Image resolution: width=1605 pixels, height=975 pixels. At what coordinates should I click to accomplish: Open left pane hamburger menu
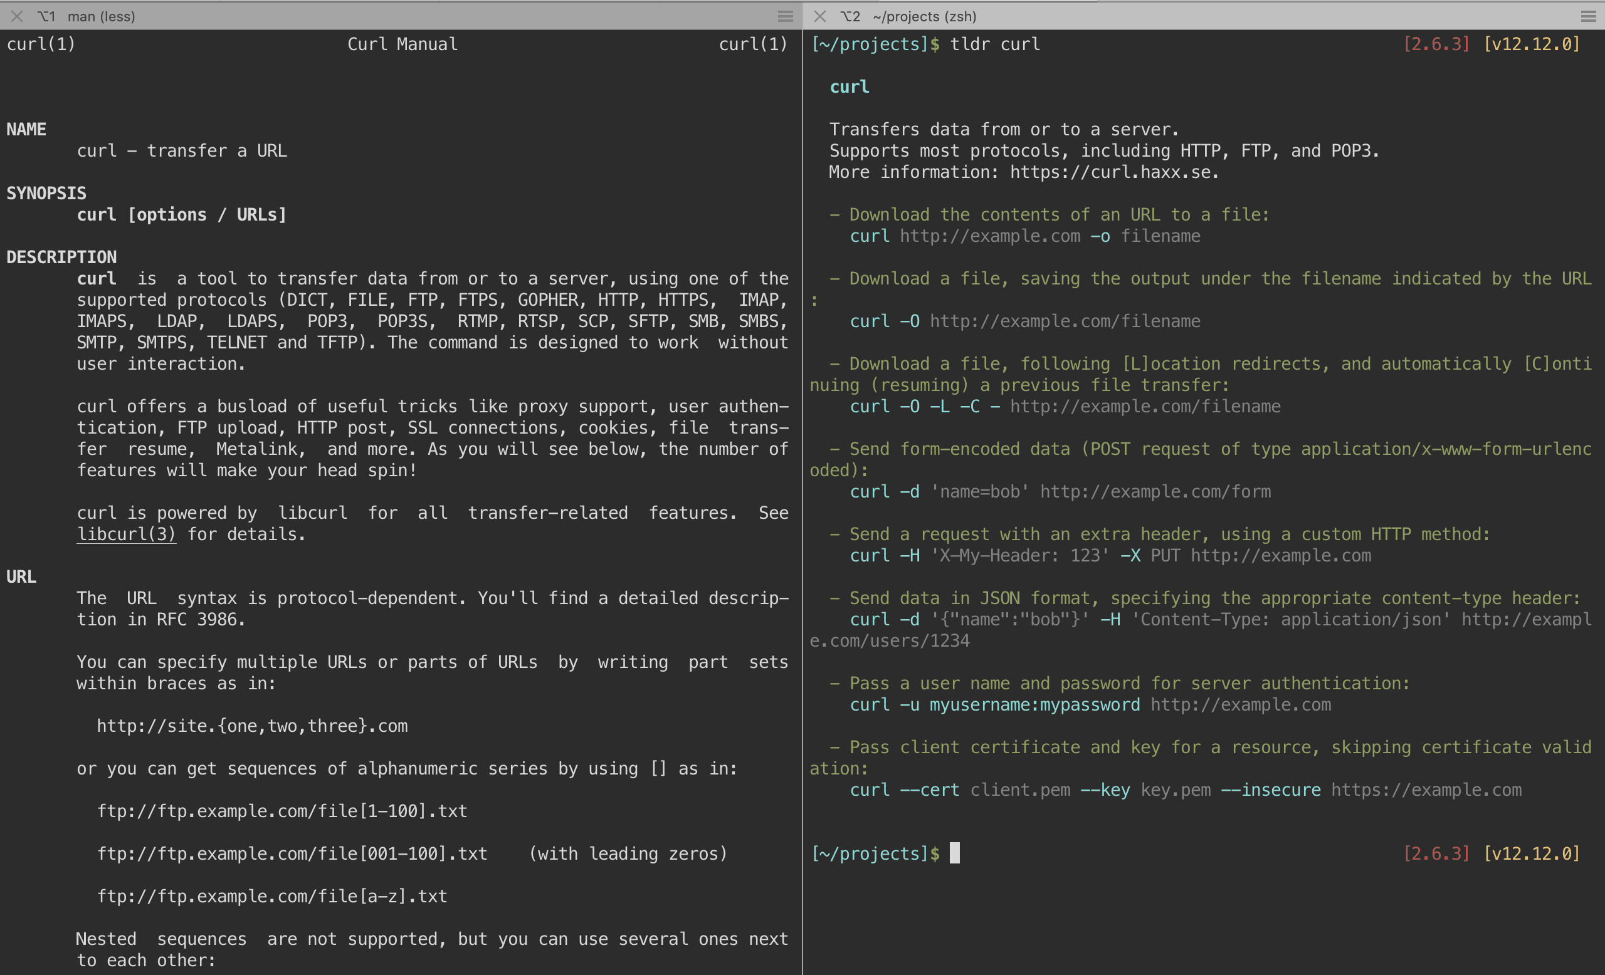click(x=785, y=16)
